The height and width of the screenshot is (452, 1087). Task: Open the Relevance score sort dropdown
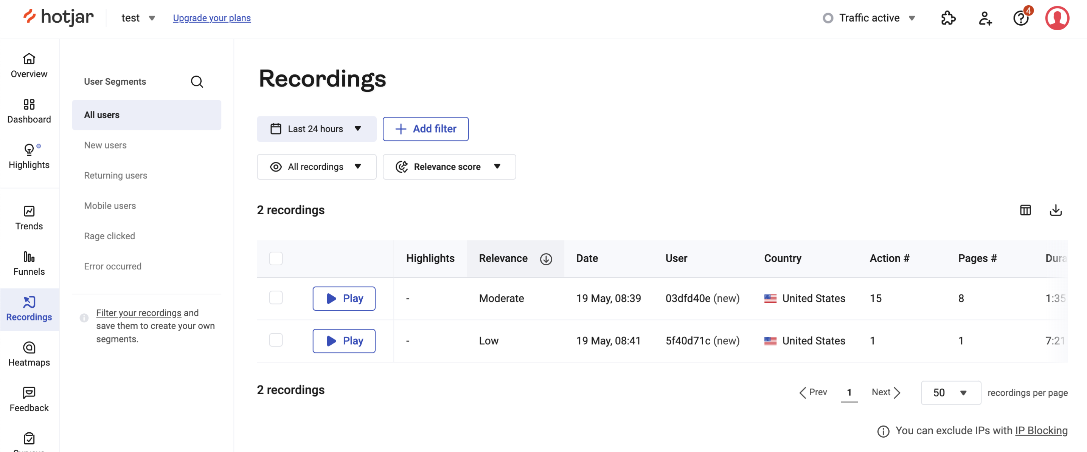449,167
